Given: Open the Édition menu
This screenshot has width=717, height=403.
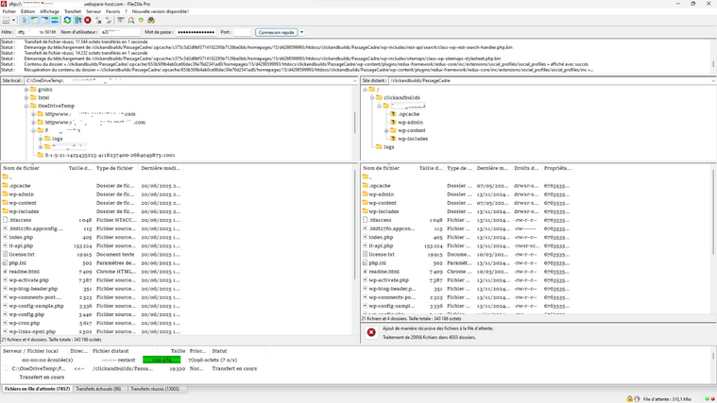Looking at the screenshot, I should 27,11.
